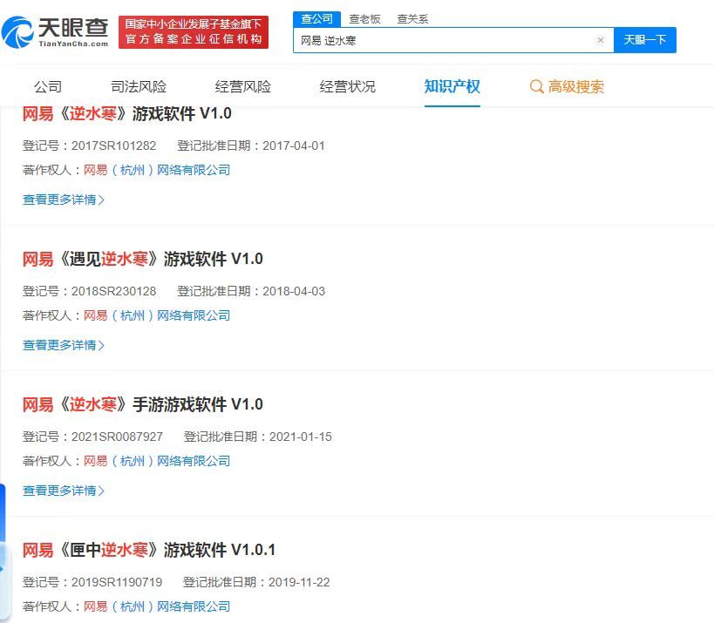Open 高级搜索 advanced search
This screenshot has width=714, height=623.
tap(575, 86)
